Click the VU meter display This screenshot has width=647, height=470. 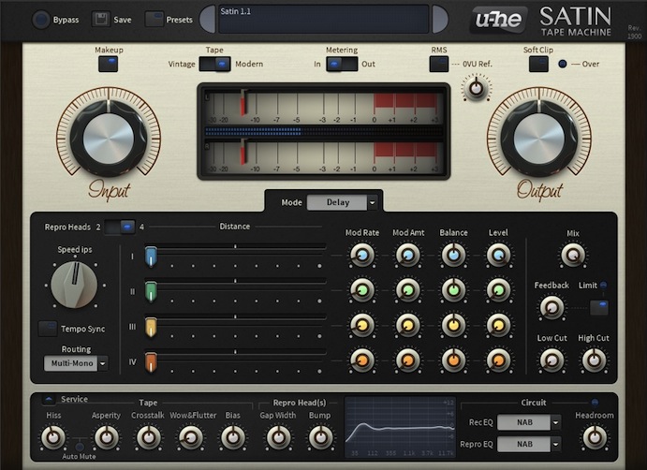324,131
